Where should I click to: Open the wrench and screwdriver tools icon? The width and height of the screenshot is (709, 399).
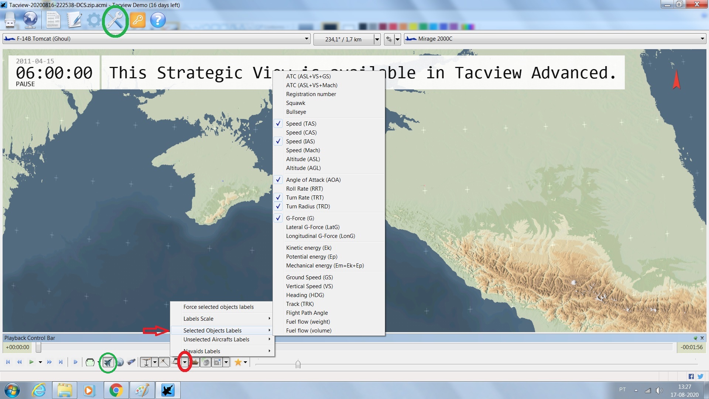click(x=115, y=20)
